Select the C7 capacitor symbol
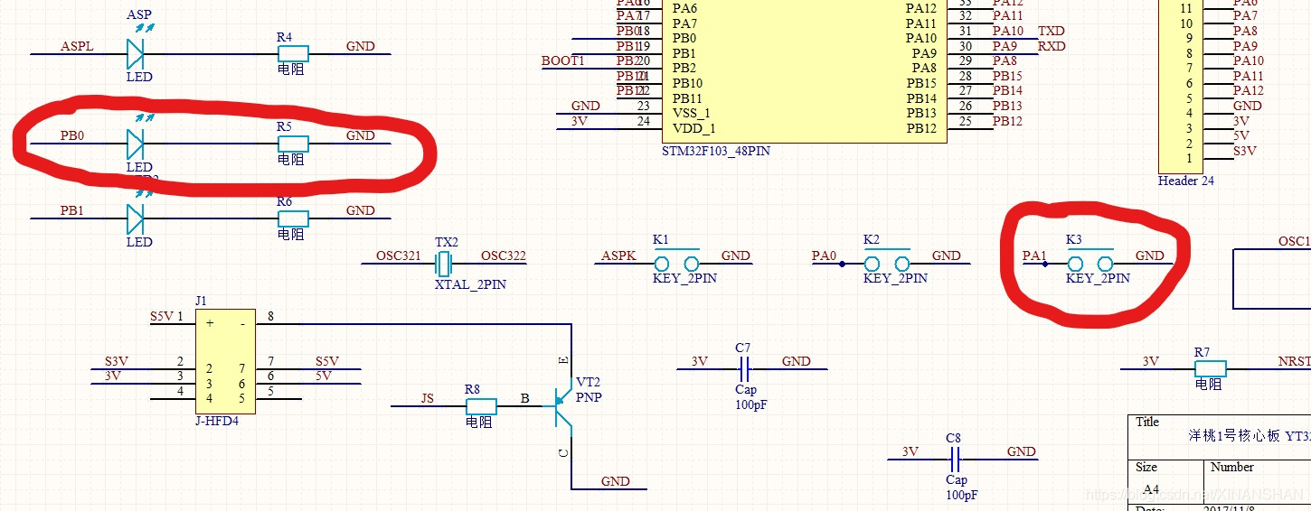 tap(746, 368)
